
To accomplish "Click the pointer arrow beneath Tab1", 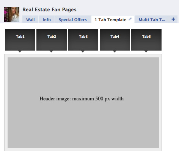I will pos(20,51).
